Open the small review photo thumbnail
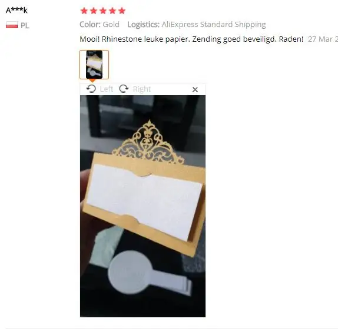This screenshot has width=338, height=329. click(94, 65)
